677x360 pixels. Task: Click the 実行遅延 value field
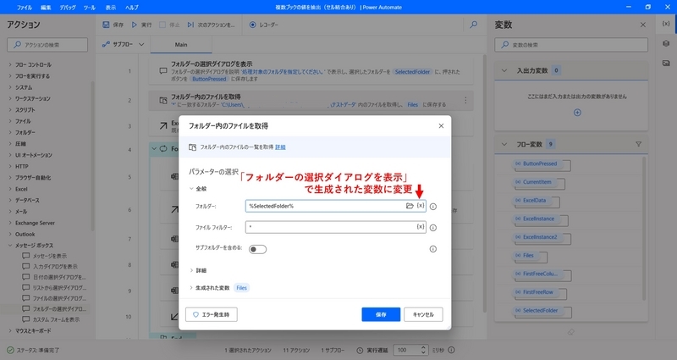pos(407,350)
